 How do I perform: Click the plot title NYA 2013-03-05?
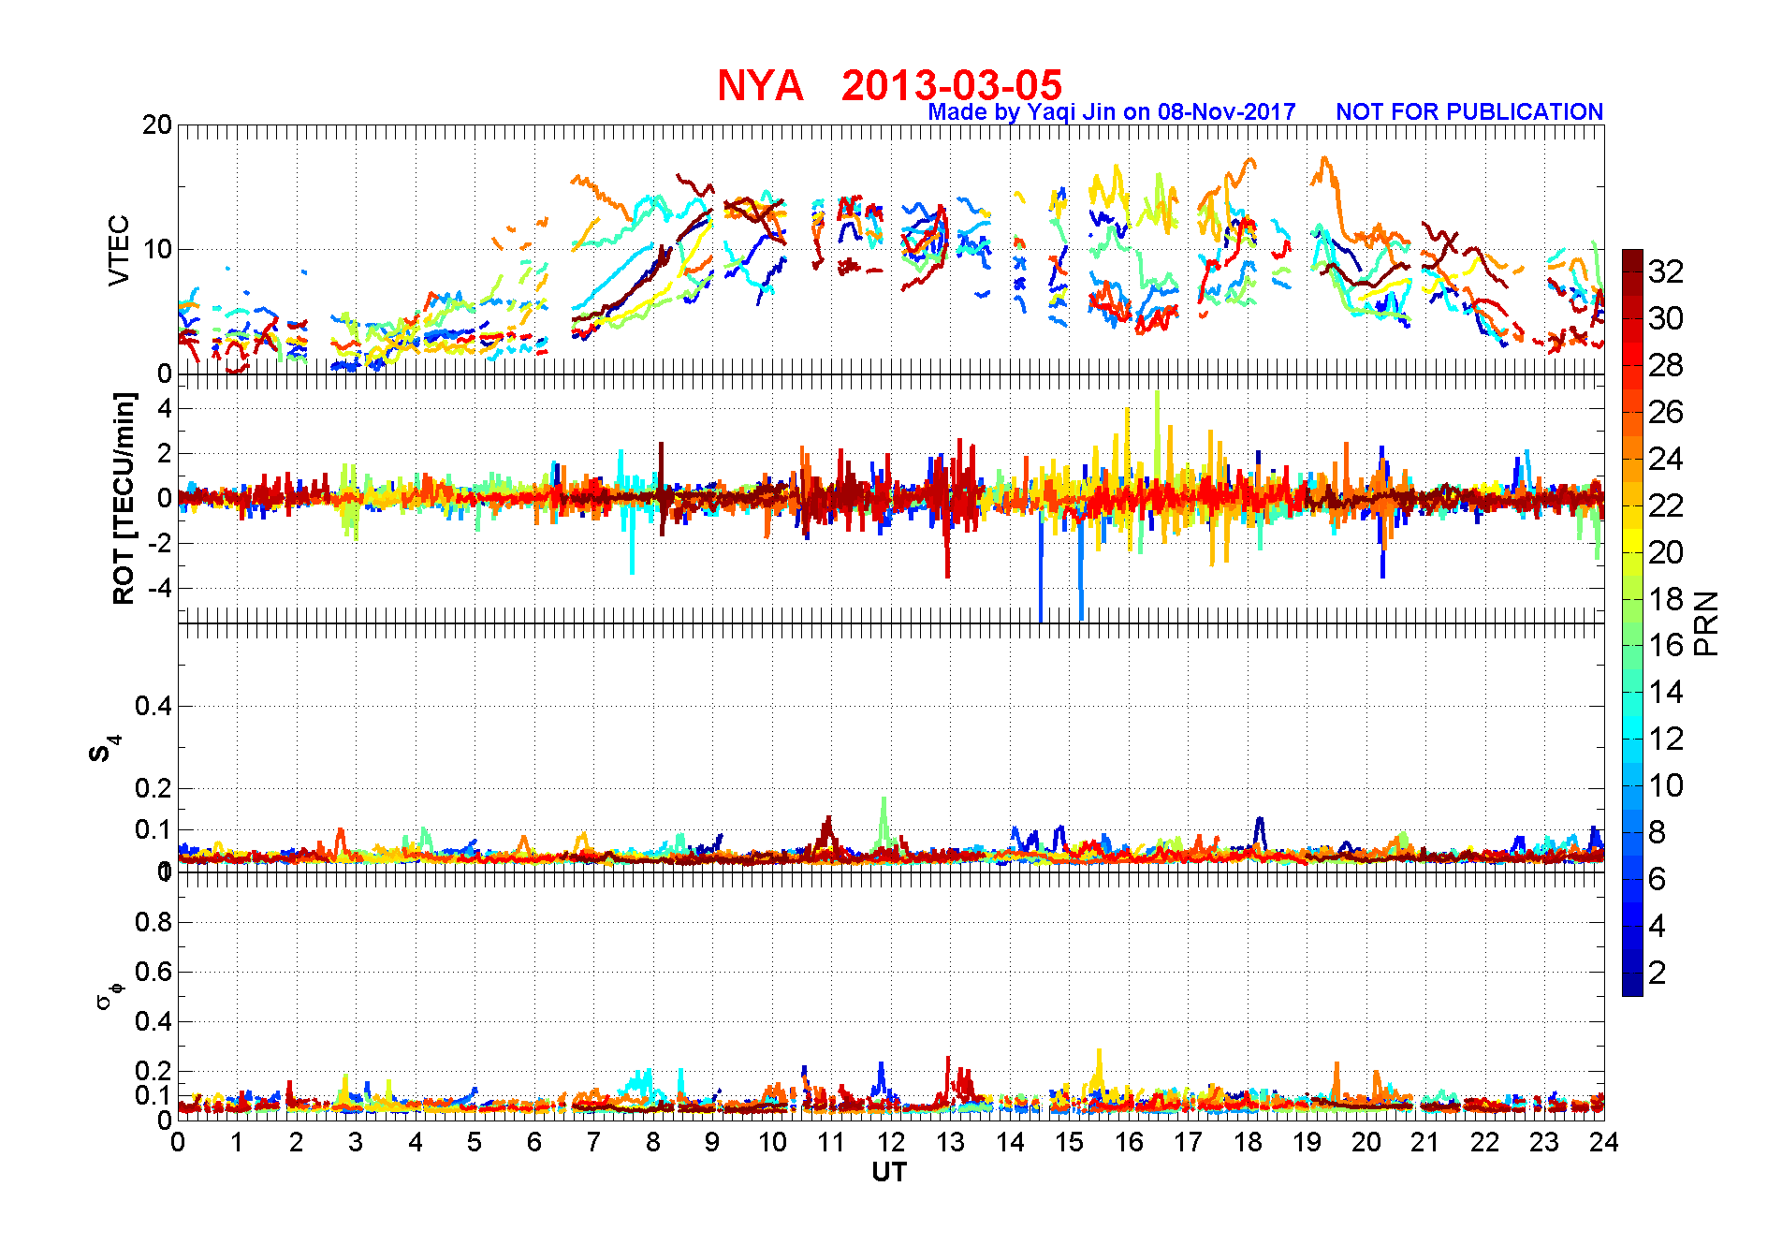889,85
